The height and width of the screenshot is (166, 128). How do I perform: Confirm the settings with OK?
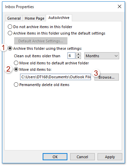[55, 157]
